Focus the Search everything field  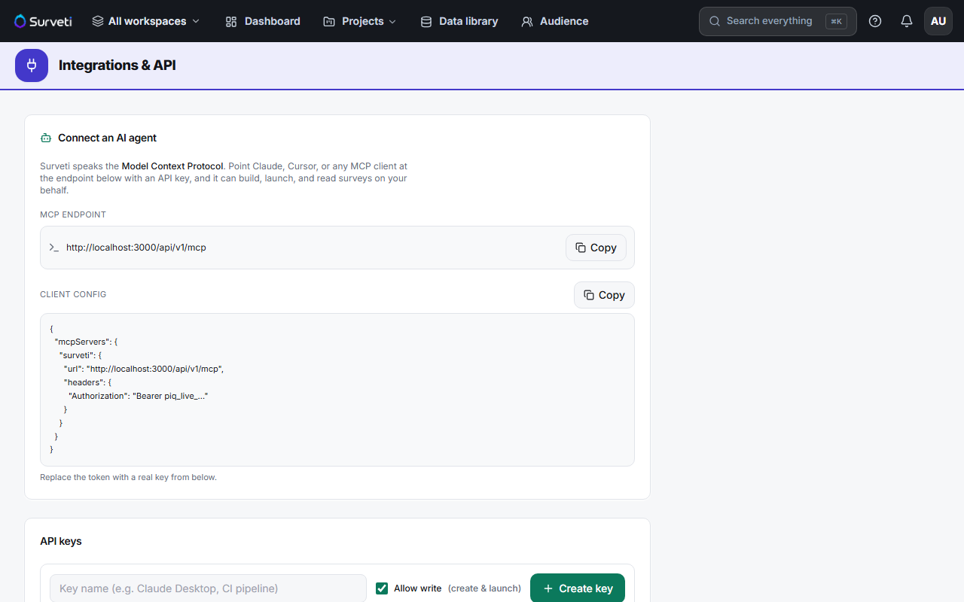[x=777, y=21]
